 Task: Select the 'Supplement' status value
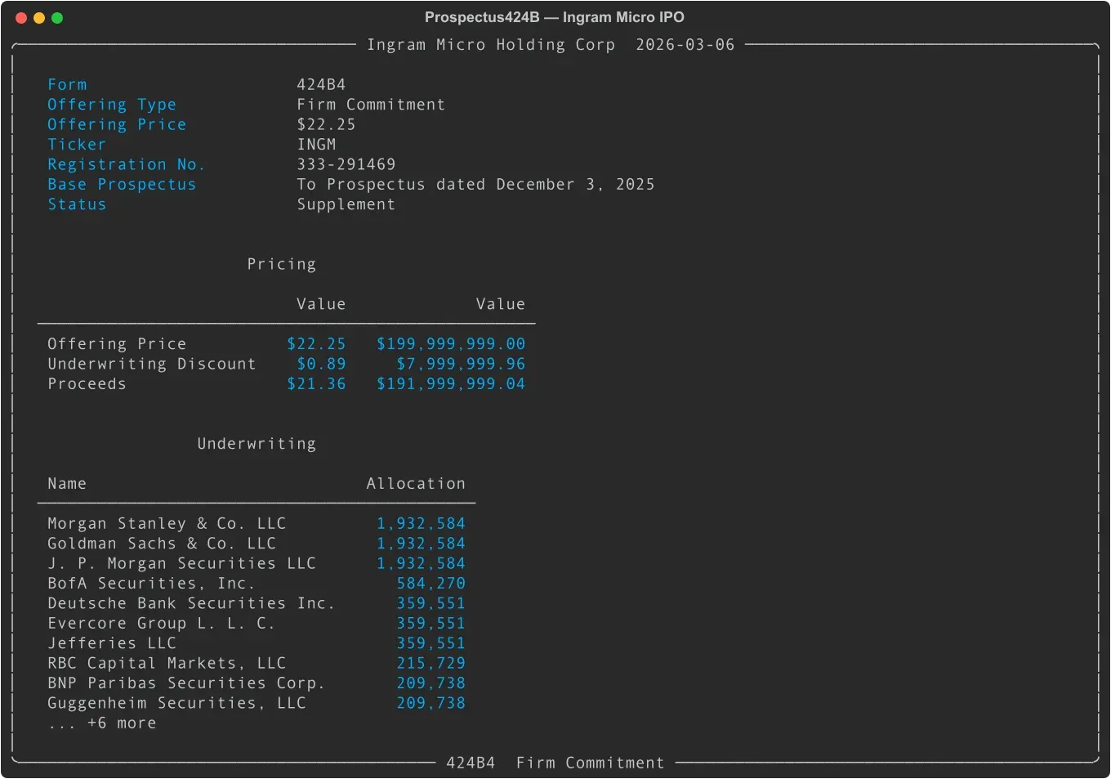click(346, 204)
